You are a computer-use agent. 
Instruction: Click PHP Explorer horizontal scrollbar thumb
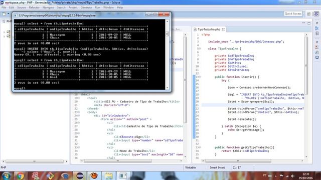(35, 161)
